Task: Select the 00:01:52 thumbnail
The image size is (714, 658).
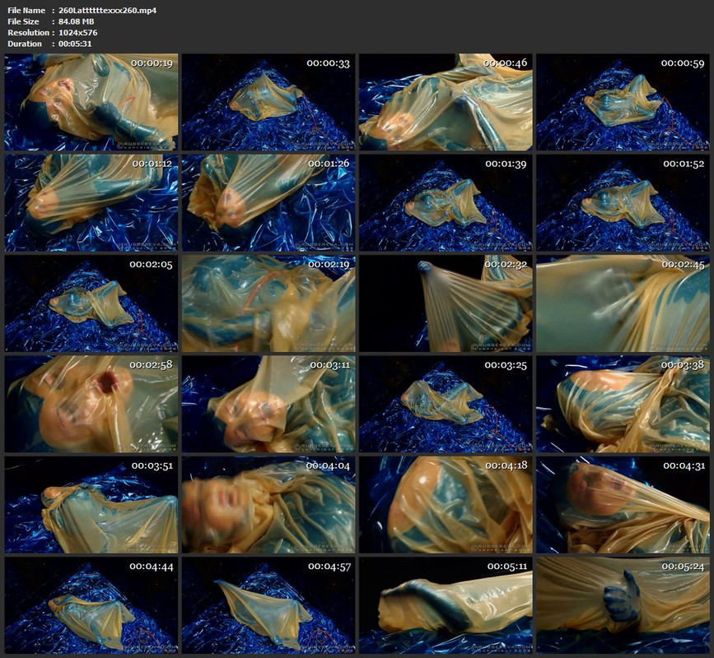Action: tap(623, 203)
